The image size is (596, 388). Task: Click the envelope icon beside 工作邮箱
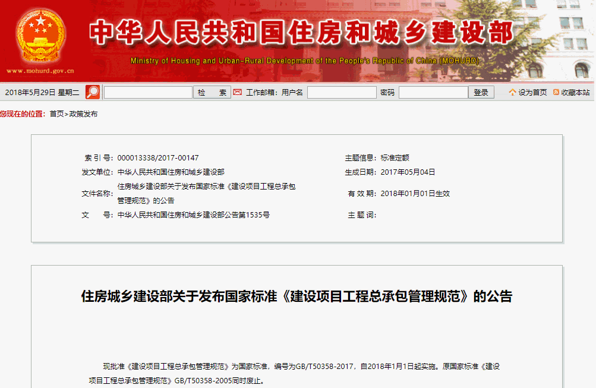click(x=237, y=92)
